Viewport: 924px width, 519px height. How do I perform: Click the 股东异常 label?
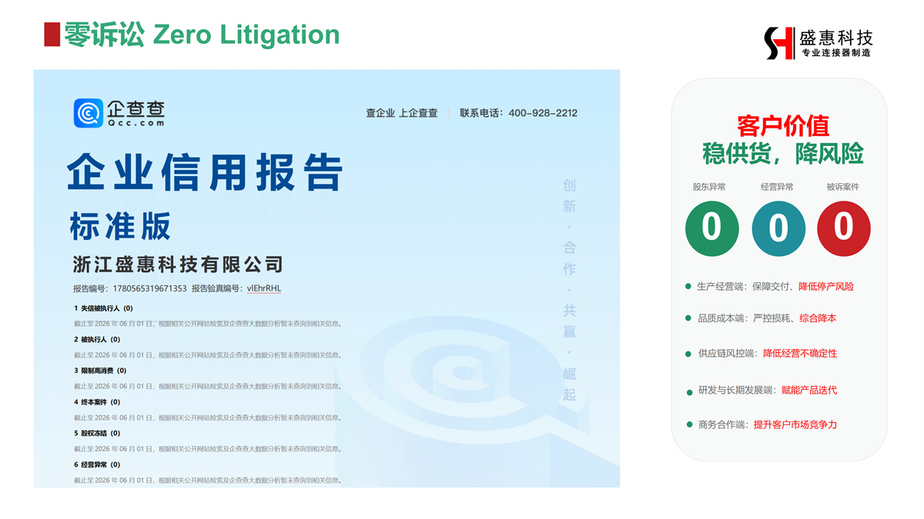coord(709,187)
